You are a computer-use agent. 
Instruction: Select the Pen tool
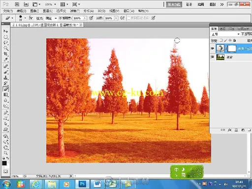pyautogui.click(x=6, y=113)
